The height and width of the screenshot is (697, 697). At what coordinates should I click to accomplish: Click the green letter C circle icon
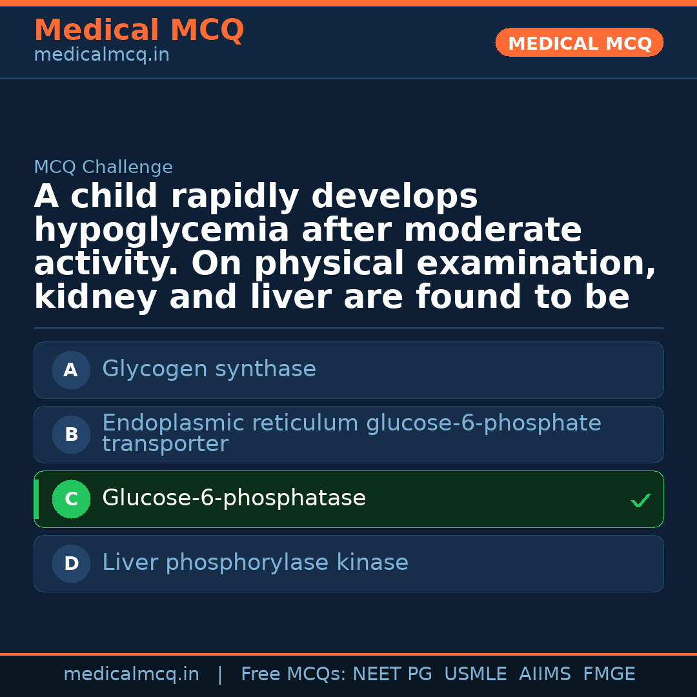coord(71,500)
